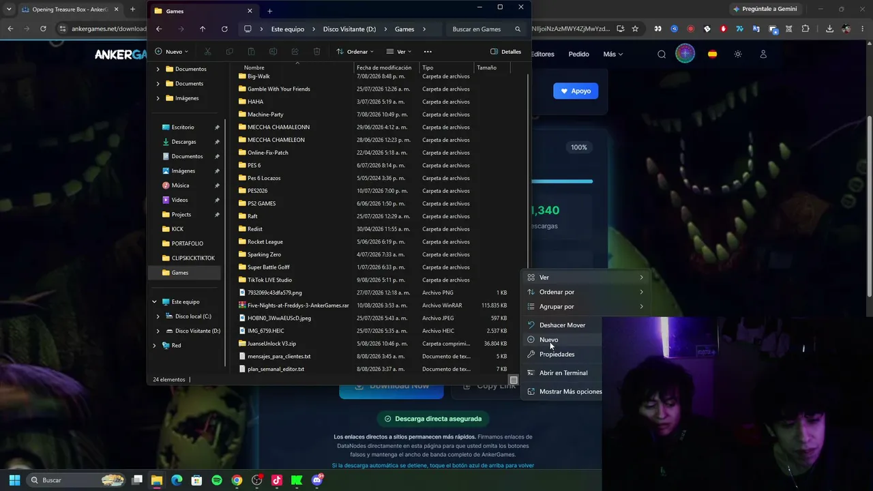Click the Apoyo support button
The height and width of the screenshot is (491, 873).
point(576,91)
